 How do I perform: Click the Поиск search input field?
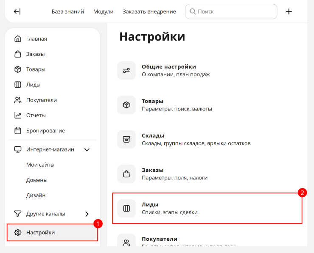[x=231, y=11]
